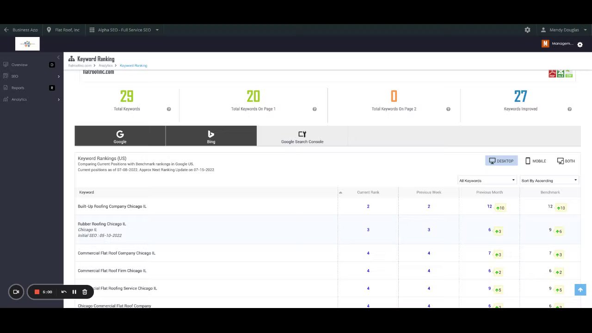
Task: Click the Benchmark column header
Action: (550, 192)
